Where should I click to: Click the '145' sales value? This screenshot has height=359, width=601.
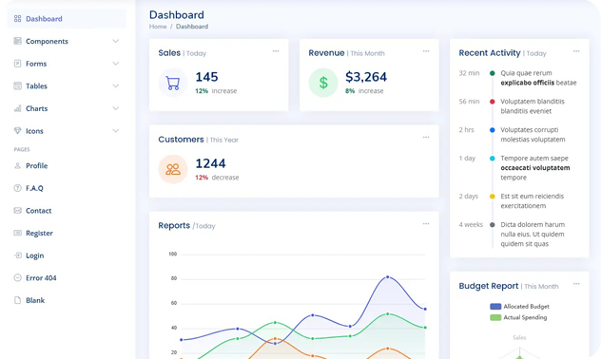click(x=206, y=77)
